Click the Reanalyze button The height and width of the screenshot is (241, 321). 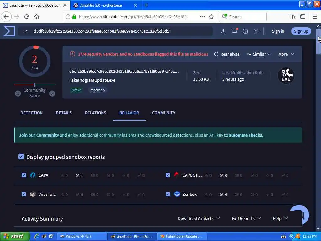pyautogui.click(x=227, y=54)
